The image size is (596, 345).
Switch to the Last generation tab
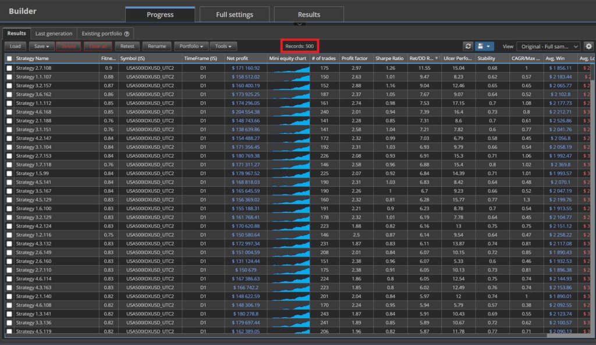pos(54,34)
